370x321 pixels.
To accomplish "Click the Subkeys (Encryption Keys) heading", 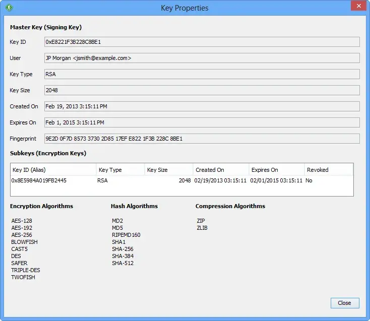I will pos(48,153).
